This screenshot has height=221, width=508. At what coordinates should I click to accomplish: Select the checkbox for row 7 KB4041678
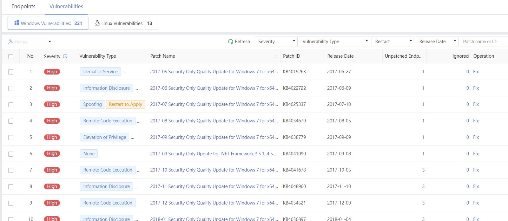(11, 170)
